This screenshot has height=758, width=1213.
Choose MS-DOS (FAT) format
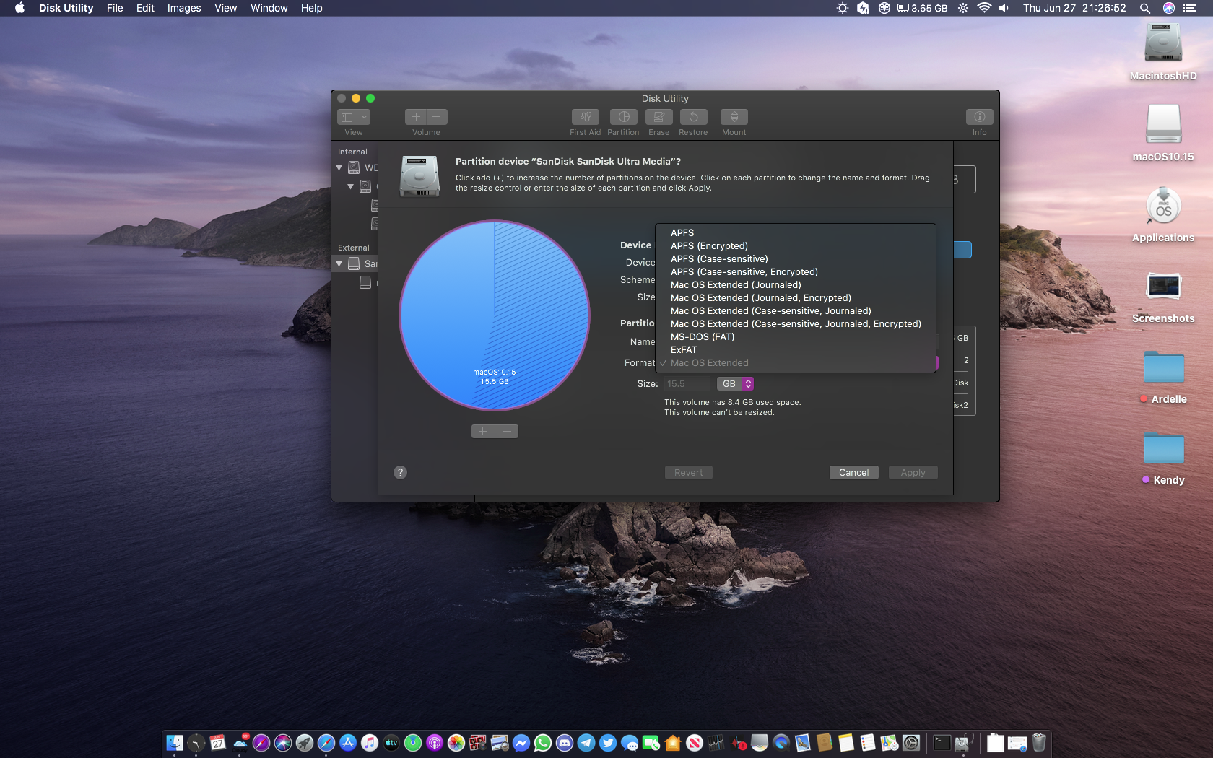796,336
